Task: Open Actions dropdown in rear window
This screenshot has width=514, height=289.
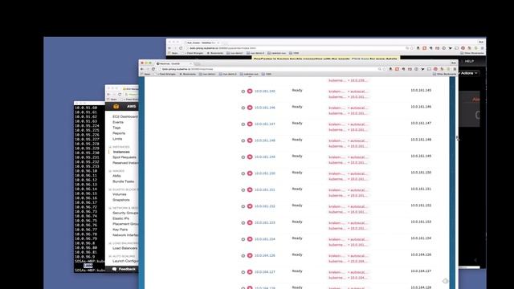Action: (469, 73)
